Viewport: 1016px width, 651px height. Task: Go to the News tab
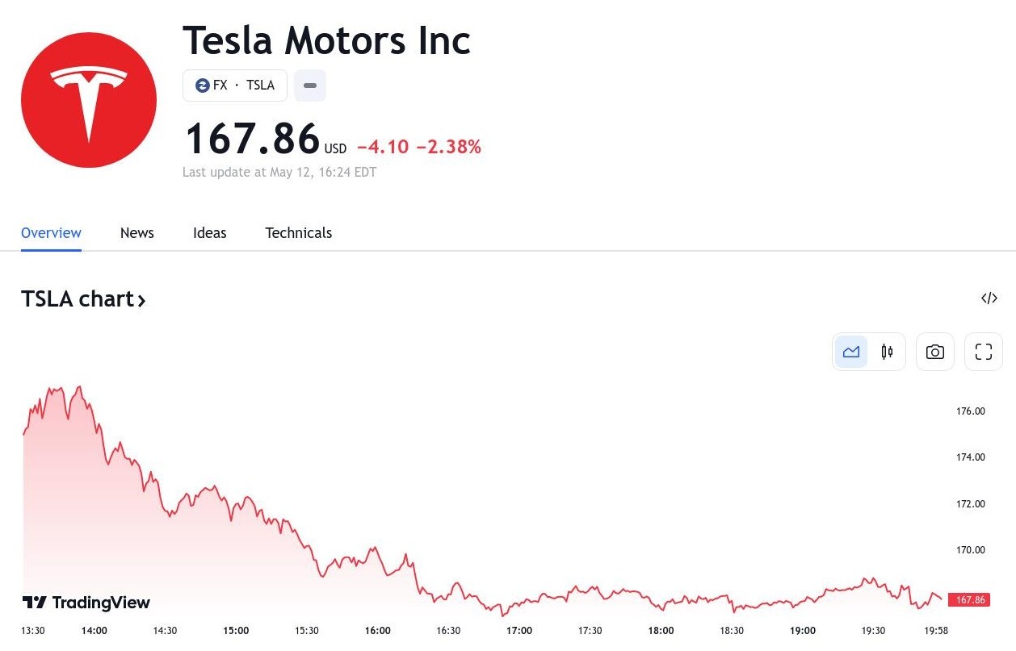coord(136,233)
